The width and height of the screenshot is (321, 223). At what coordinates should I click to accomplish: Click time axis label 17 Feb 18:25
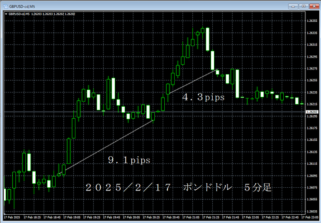[x=32, y=217]
